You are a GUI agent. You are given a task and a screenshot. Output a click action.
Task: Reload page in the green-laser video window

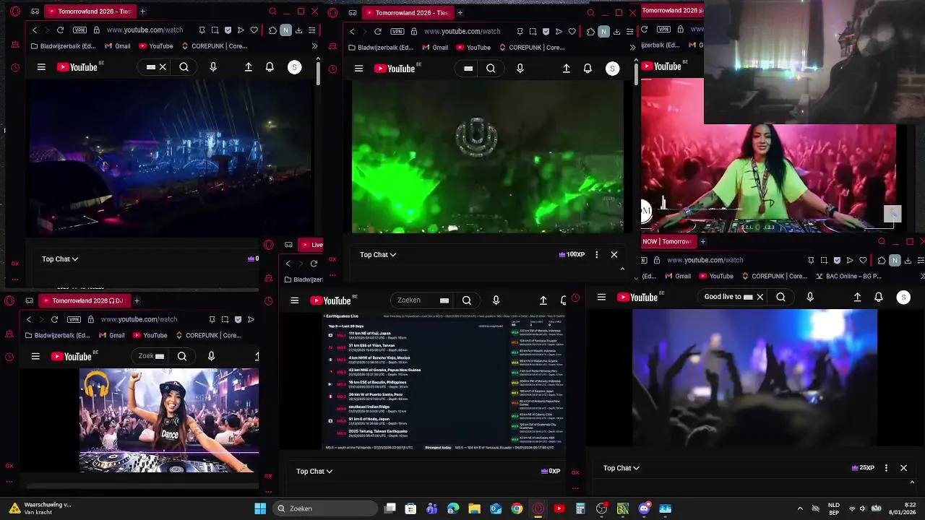pos(378,31)
